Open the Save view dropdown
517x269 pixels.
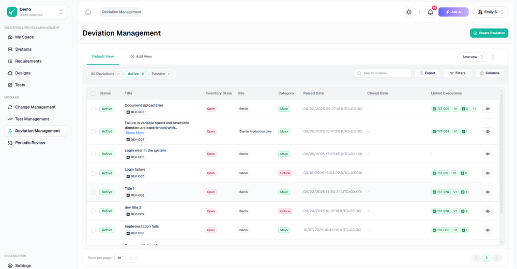pyautogui.click(x=473, y=57)
